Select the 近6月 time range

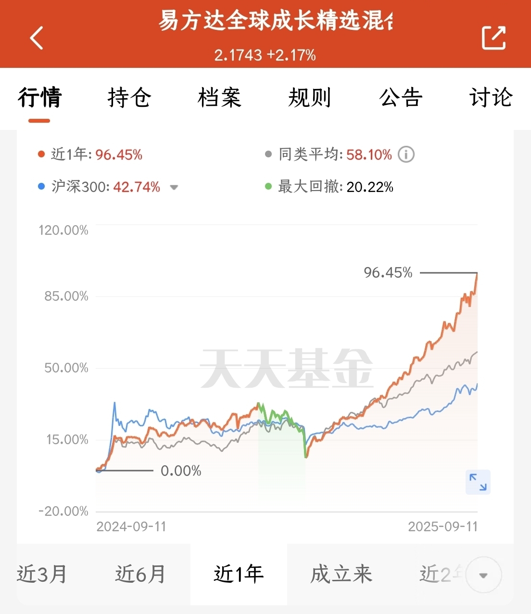coord(140,574)
